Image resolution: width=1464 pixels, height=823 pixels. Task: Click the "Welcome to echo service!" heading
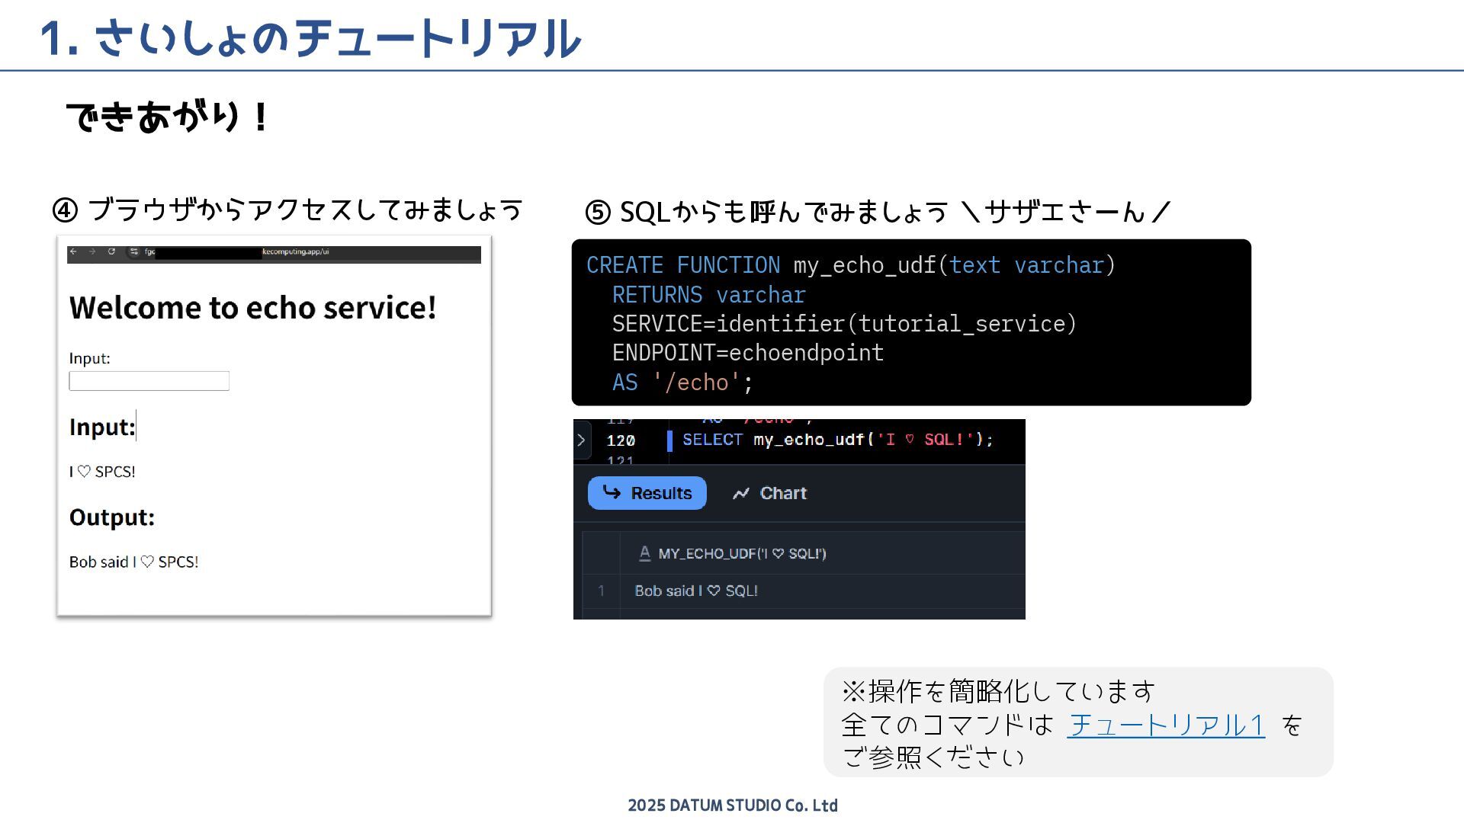[x=252, y=308]
